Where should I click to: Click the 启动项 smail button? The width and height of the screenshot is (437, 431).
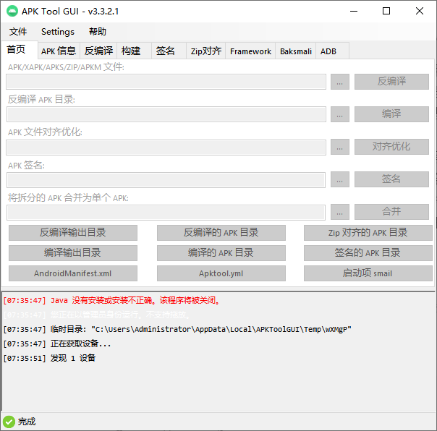(x=368, y=273)
